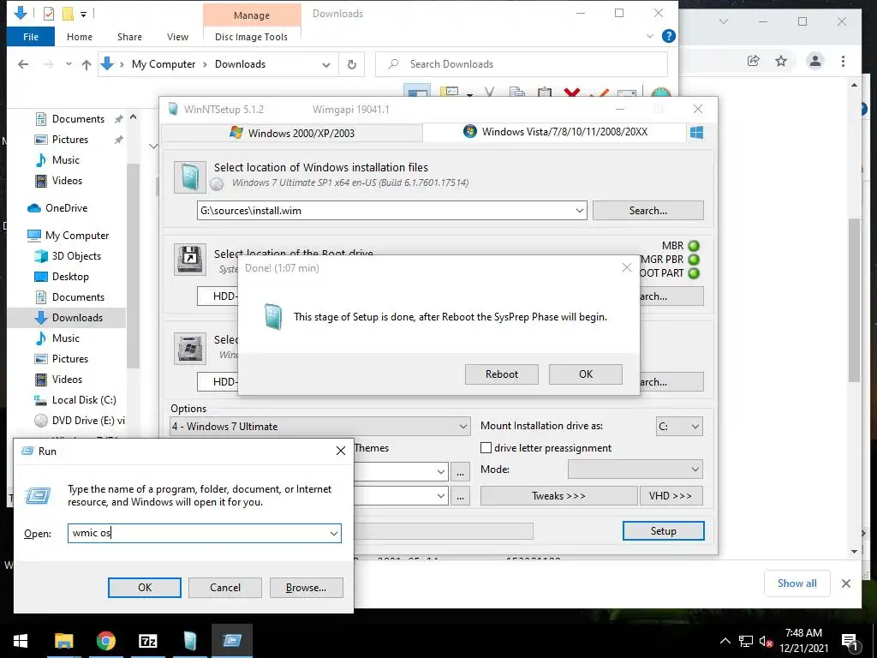The width and height of the screenshot is (877, 658).
Task: Click the boot drive floppy icon
Action: click(x=190, y=259)
